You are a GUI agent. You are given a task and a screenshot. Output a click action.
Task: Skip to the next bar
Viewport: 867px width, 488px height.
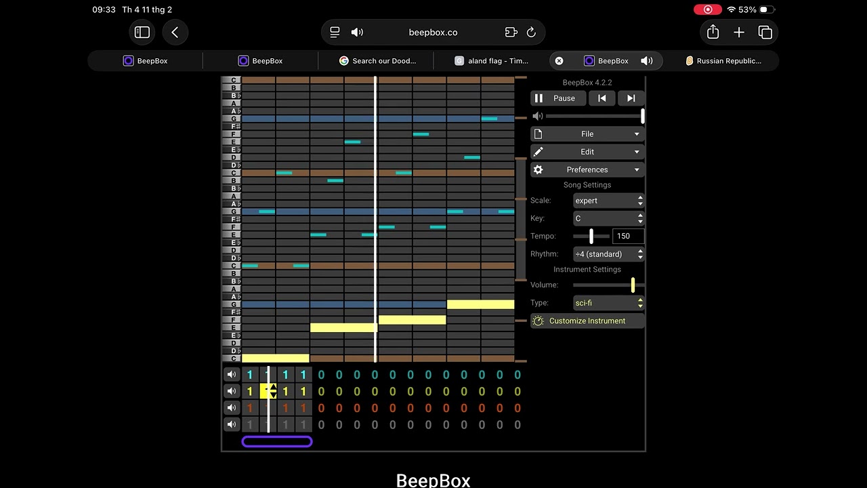[x=631, y=98]
